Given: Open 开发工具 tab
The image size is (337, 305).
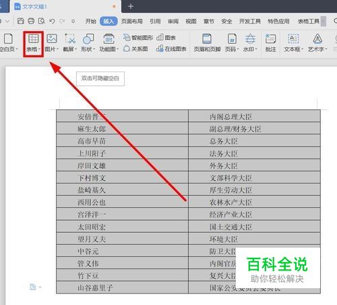Looking at the screenshot, I should point(250,22).
